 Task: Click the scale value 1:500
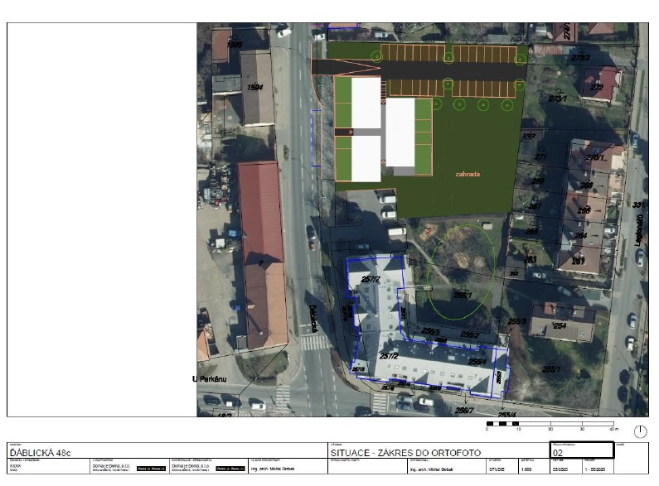point(526,469)
